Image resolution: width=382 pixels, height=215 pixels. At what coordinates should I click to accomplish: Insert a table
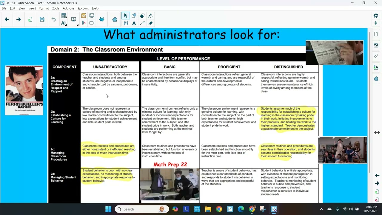pos(64,16)
